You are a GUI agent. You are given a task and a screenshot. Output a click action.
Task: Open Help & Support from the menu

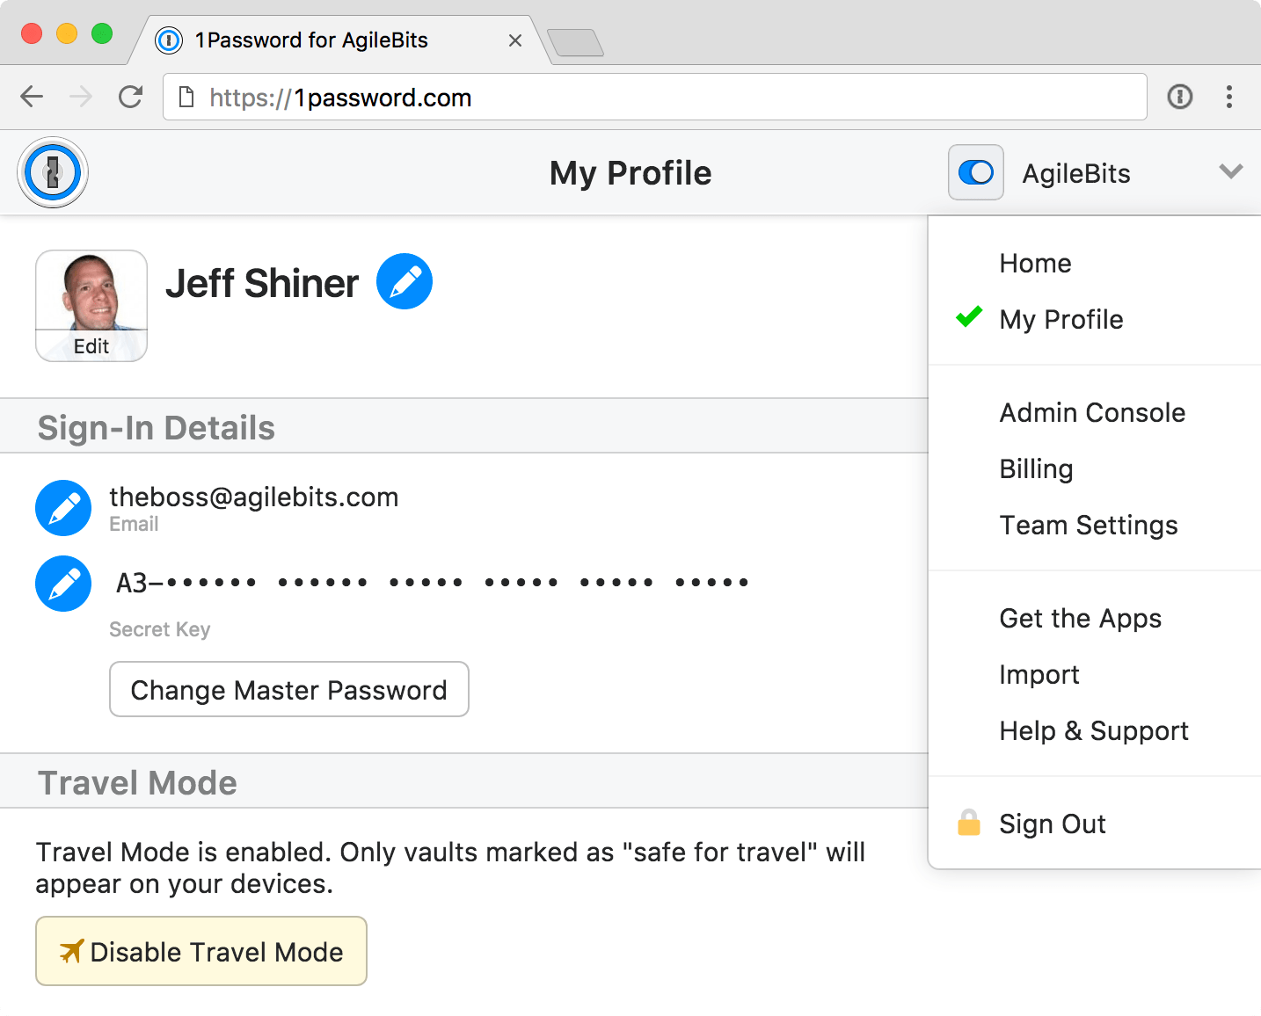pos(1094,731)
